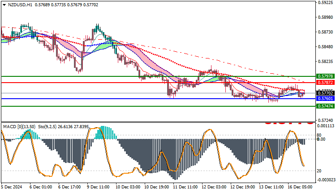
Task: Select the red 0.57872 price label
Action: tap(325, 83)
